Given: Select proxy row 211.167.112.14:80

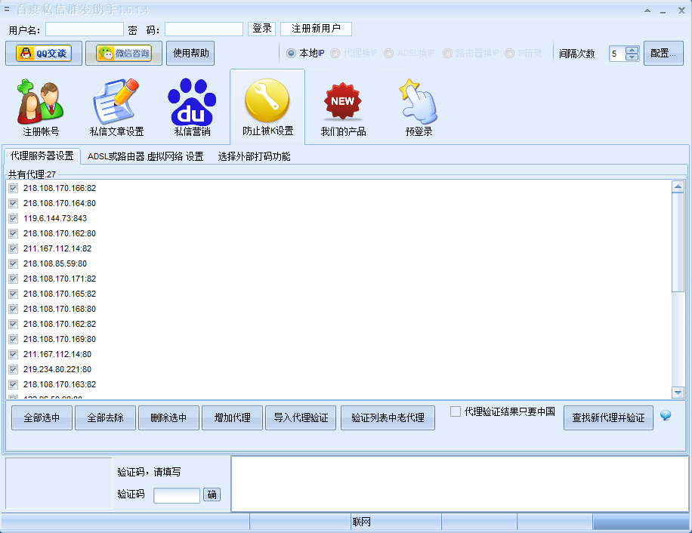Looking at the screenshot, I should [57, 354].
